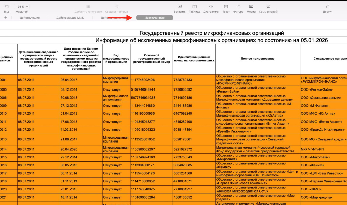This screenshot has height=205, width=347.
Task: Add a new sheet with plus button
Action: click(5, 18)
